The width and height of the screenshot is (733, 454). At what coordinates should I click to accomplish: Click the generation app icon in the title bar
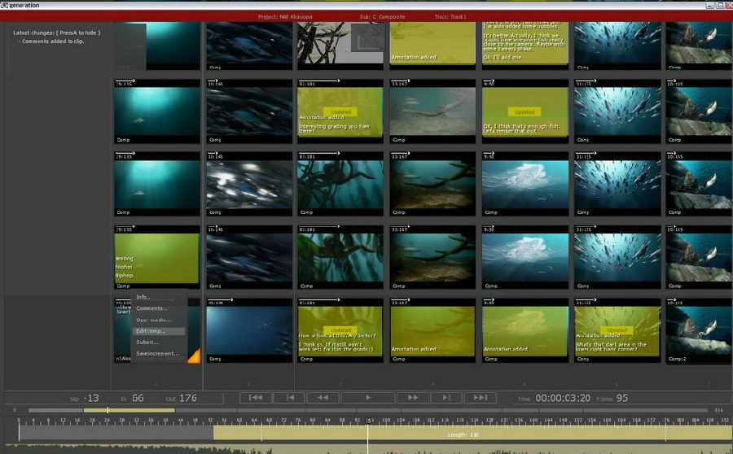click(x=5, y=5)
